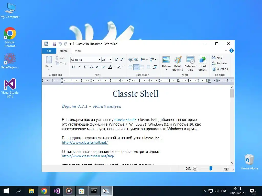Open the line spacing dropdown

click(153, 59)
